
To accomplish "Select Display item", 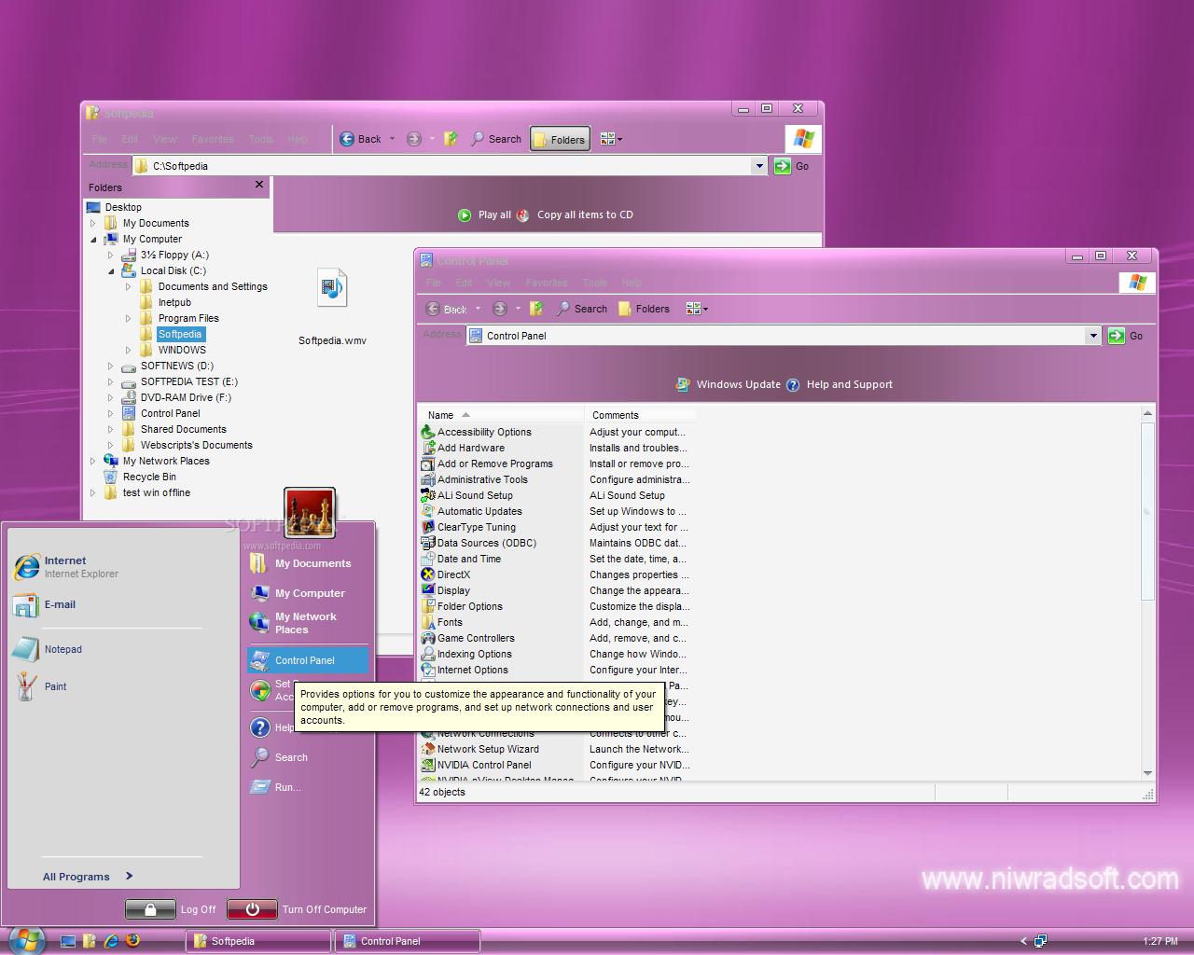I will (446, 590).
